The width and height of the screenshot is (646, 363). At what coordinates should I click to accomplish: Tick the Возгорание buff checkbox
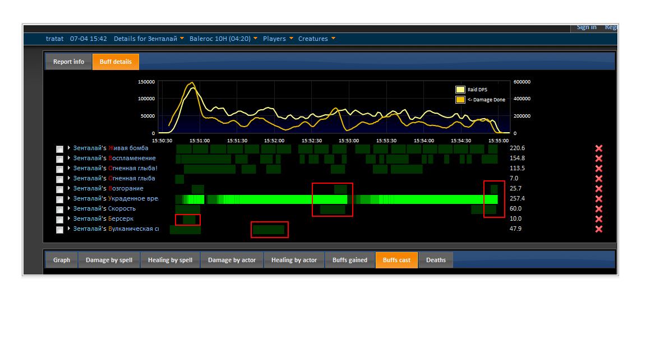tap(59, 189)
